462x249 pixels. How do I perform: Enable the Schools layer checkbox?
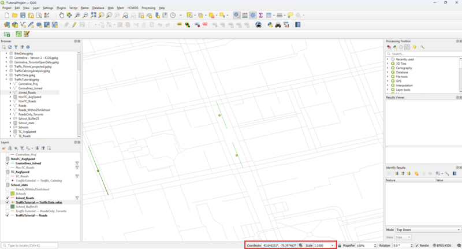coord(8,194)
